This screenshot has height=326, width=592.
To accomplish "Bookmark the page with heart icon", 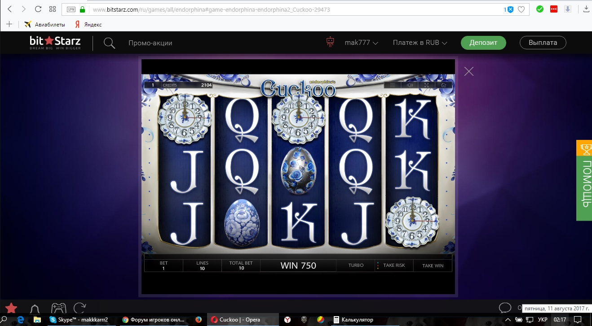I will click(521, 9).
